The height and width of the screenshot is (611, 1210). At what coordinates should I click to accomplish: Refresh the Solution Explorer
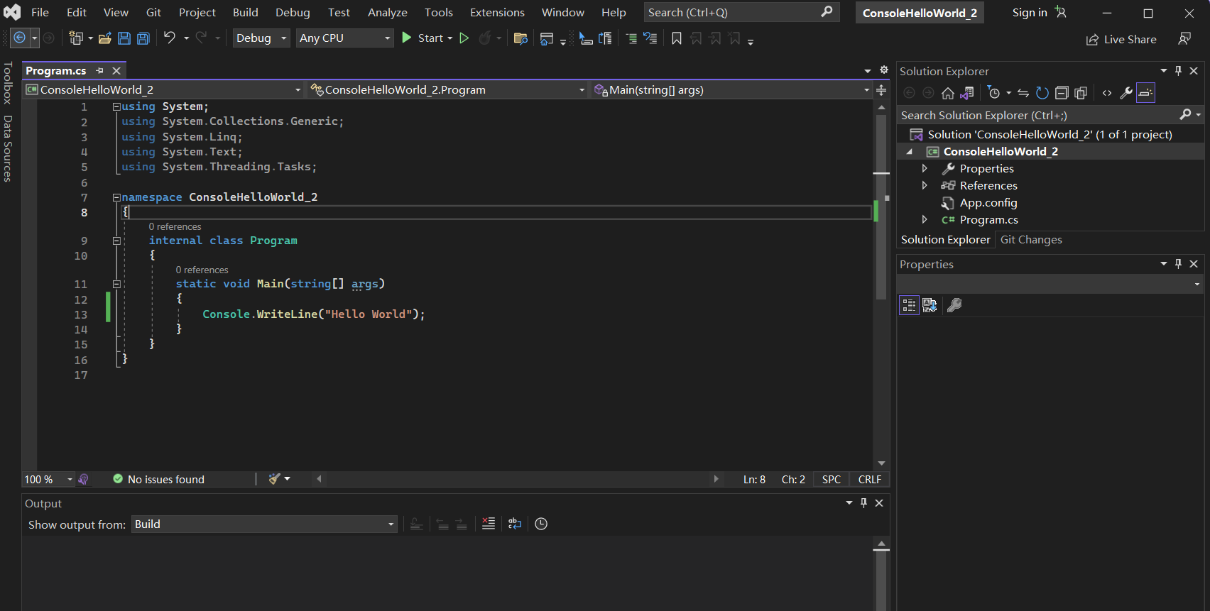[1042, 93]
